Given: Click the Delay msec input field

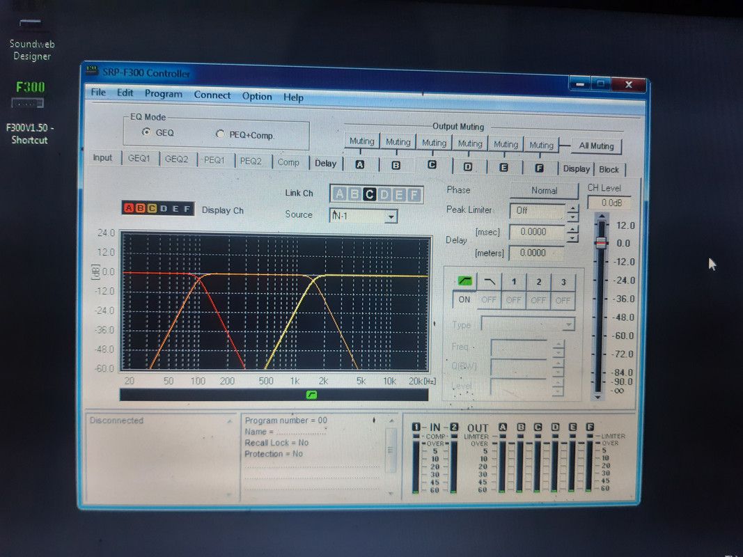Looking at the screenshot, I should [536, 232].
